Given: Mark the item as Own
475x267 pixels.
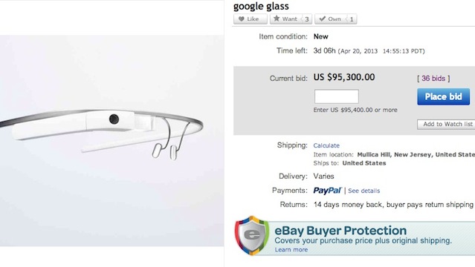Looking at the screenshot, I should click(330, 19).
